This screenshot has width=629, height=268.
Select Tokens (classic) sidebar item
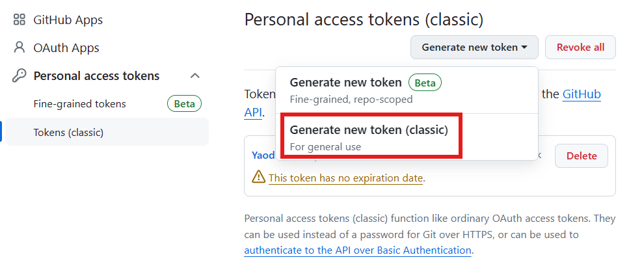pos(107,132)
